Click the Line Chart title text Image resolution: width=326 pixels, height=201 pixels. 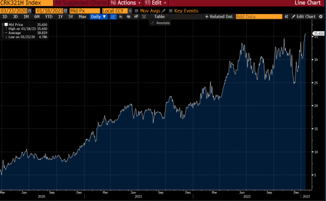(x=308, y=3)
